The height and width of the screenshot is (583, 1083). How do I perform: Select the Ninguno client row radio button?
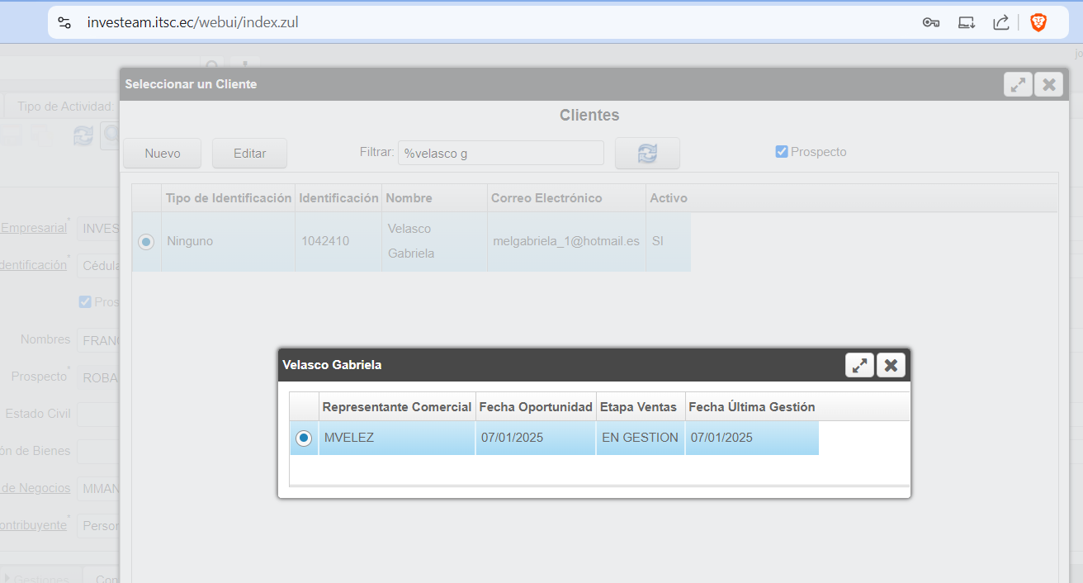(x=146, y=242)
